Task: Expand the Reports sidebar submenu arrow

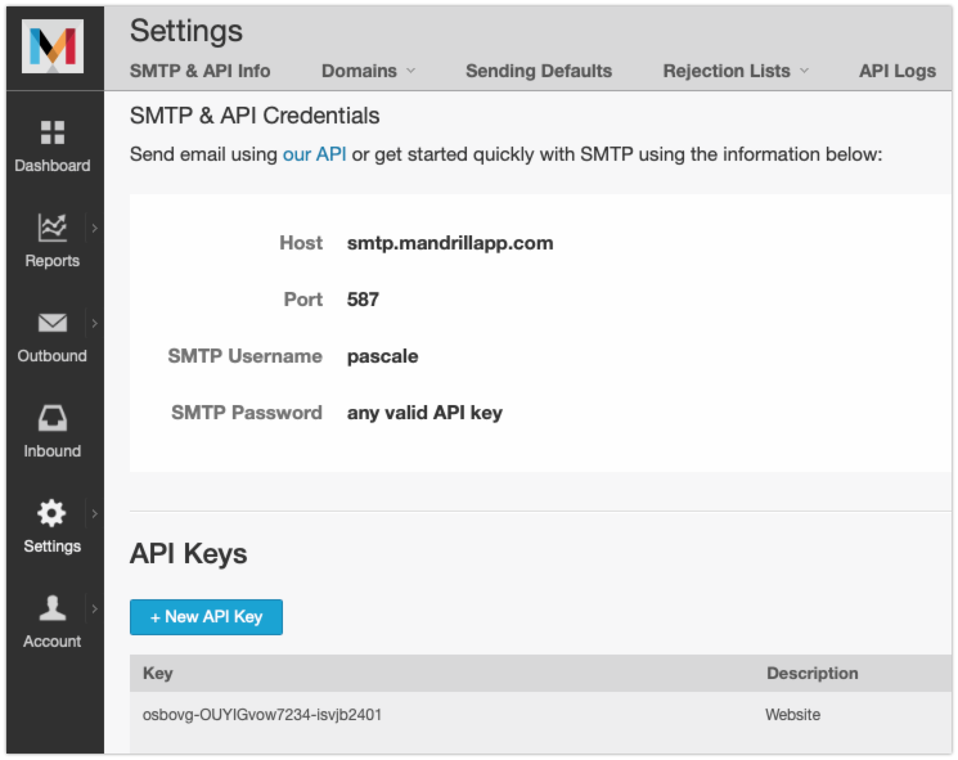Action: [95, 228]
